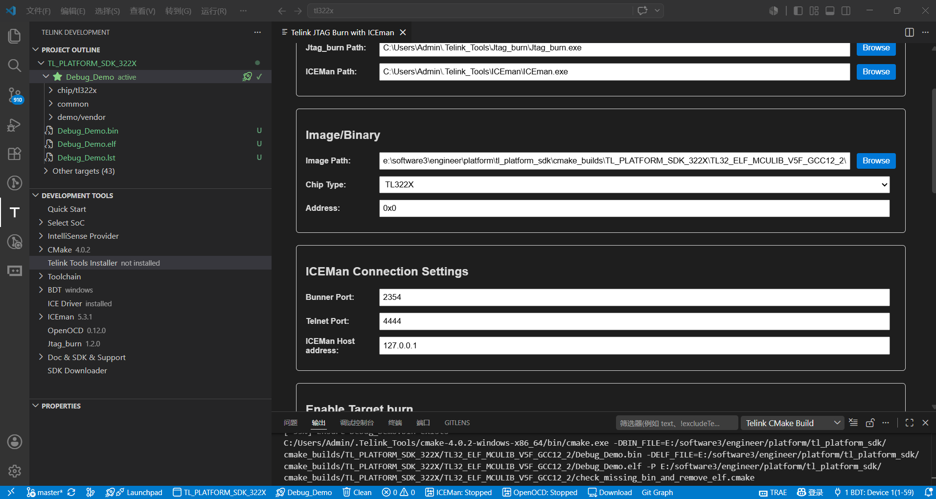Browse for the ICEMan path
The width and height of the screenshot is (936, 499).
pos(876,72)
